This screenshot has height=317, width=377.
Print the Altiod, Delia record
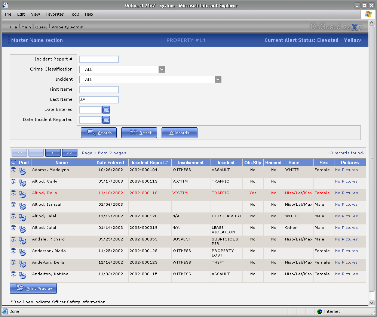[x=22, y=195]
